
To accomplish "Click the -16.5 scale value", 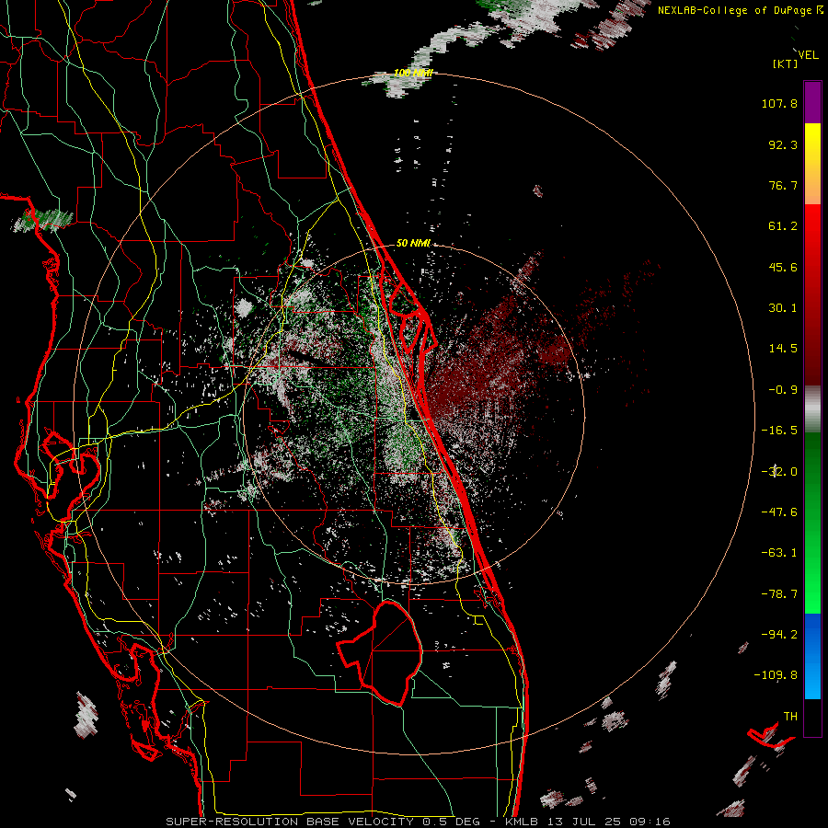I will point(779,431).
